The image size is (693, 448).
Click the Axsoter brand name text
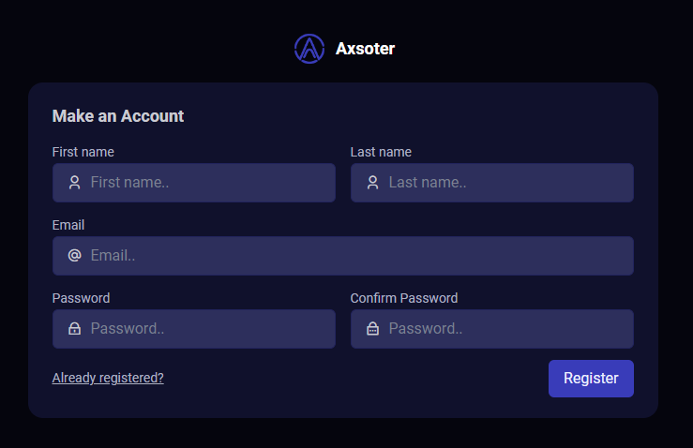tap(365, 49)
